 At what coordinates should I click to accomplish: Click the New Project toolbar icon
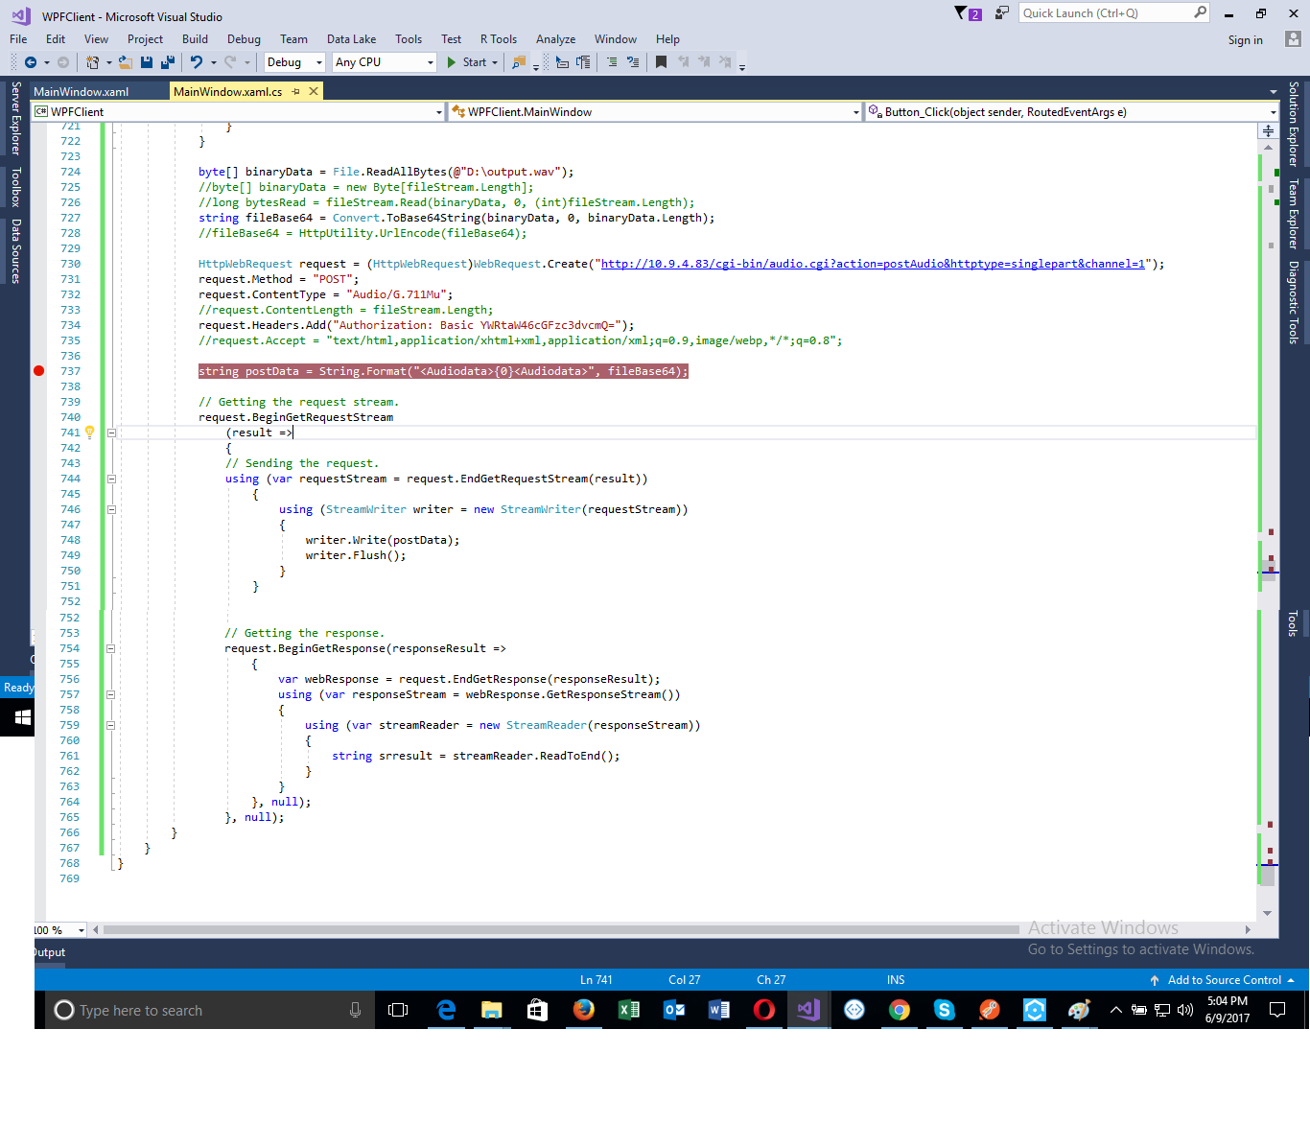(93, 62)
